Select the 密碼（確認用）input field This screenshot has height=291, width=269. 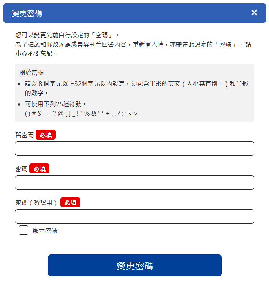point(134,216)
